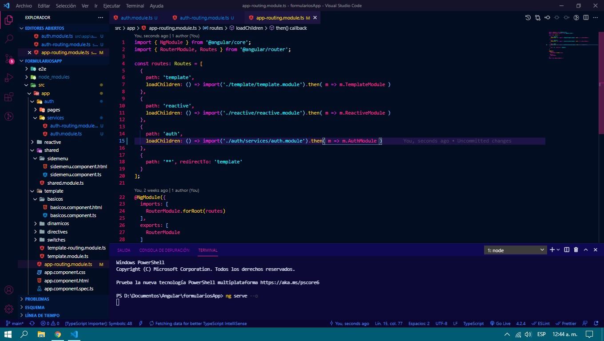The image size is (604, 341).
Task: Toggle ESLint status in status bar
Action: [540, 324]
